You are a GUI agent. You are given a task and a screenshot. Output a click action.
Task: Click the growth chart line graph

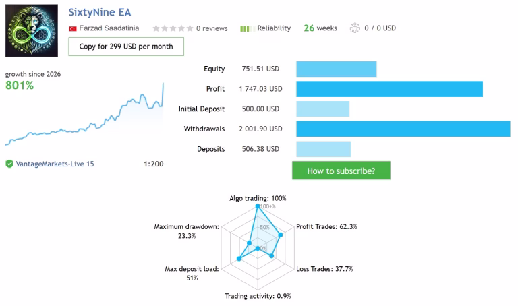tap(84, 114)
